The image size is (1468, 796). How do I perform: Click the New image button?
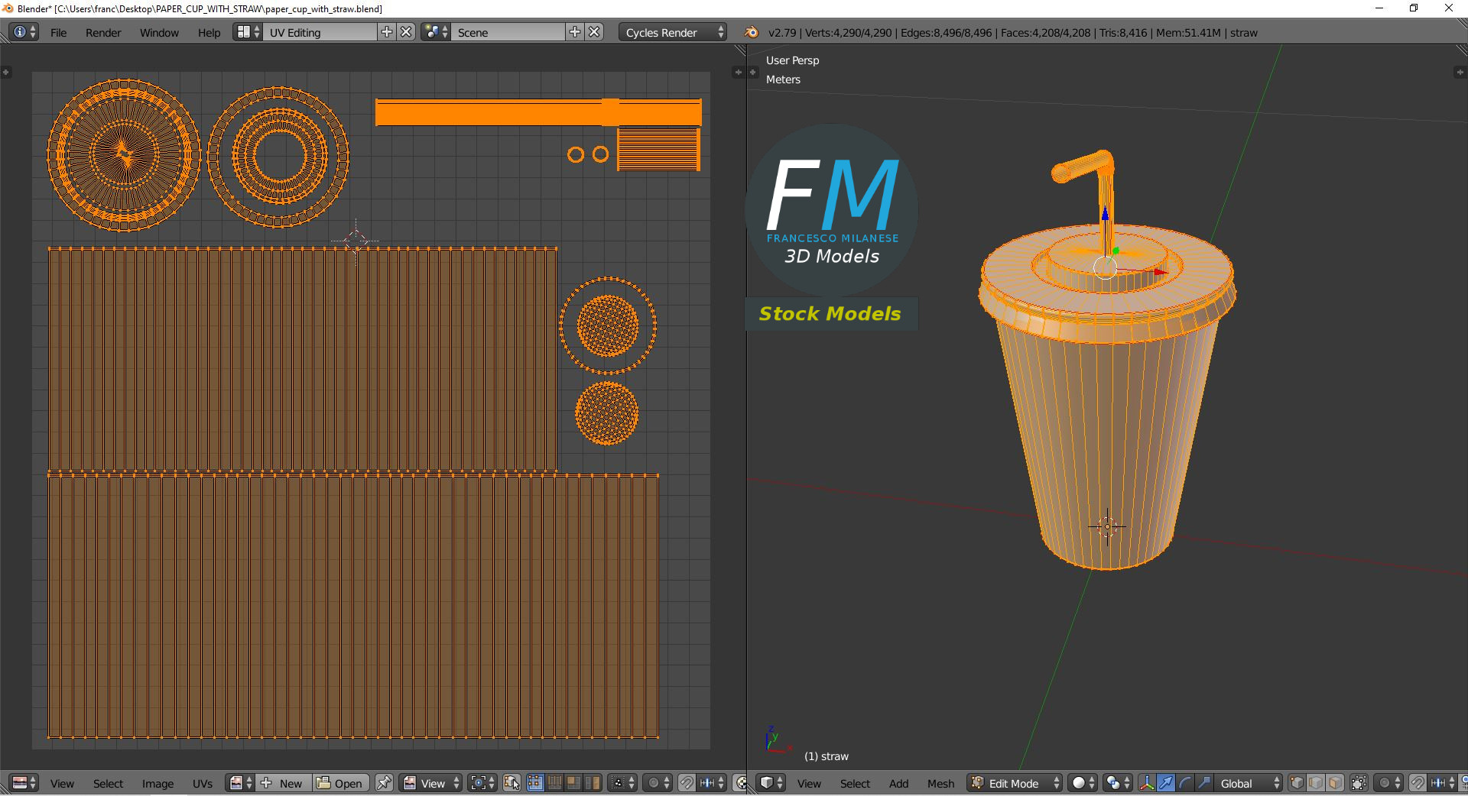click(283, 783)
